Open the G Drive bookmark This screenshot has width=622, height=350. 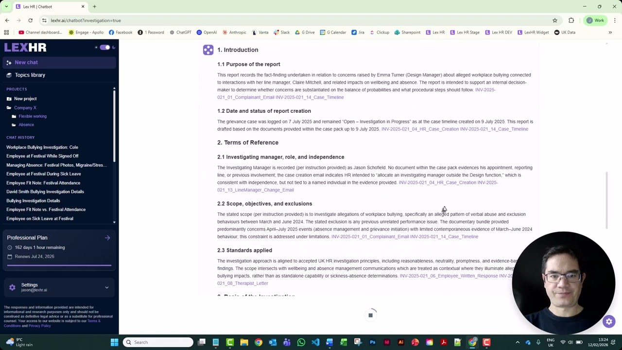(x=305, y=33)
